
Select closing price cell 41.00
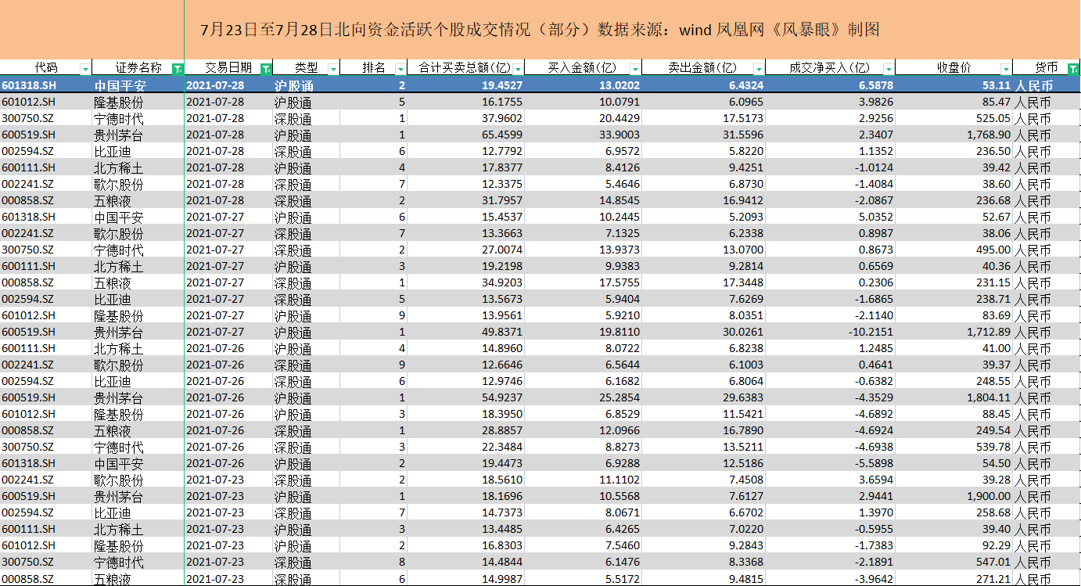click(954, 348)
